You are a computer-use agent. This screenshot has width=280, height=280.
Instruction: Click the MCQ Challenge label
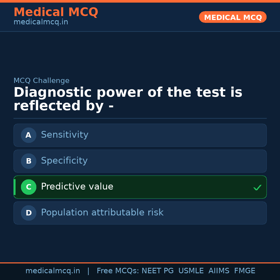[x=41, y=81]
